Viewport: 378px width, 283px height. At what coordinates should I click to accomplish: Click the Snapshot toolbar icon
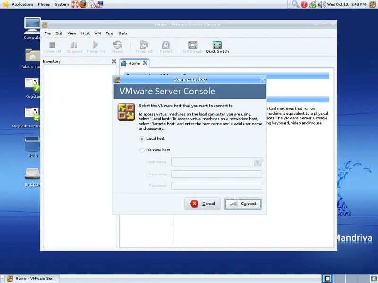144,44
